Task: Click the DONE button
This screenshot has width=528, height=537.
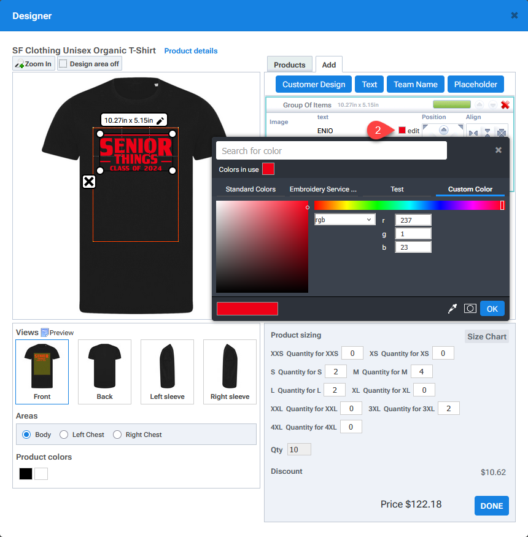Action: [x=491, y=506]
